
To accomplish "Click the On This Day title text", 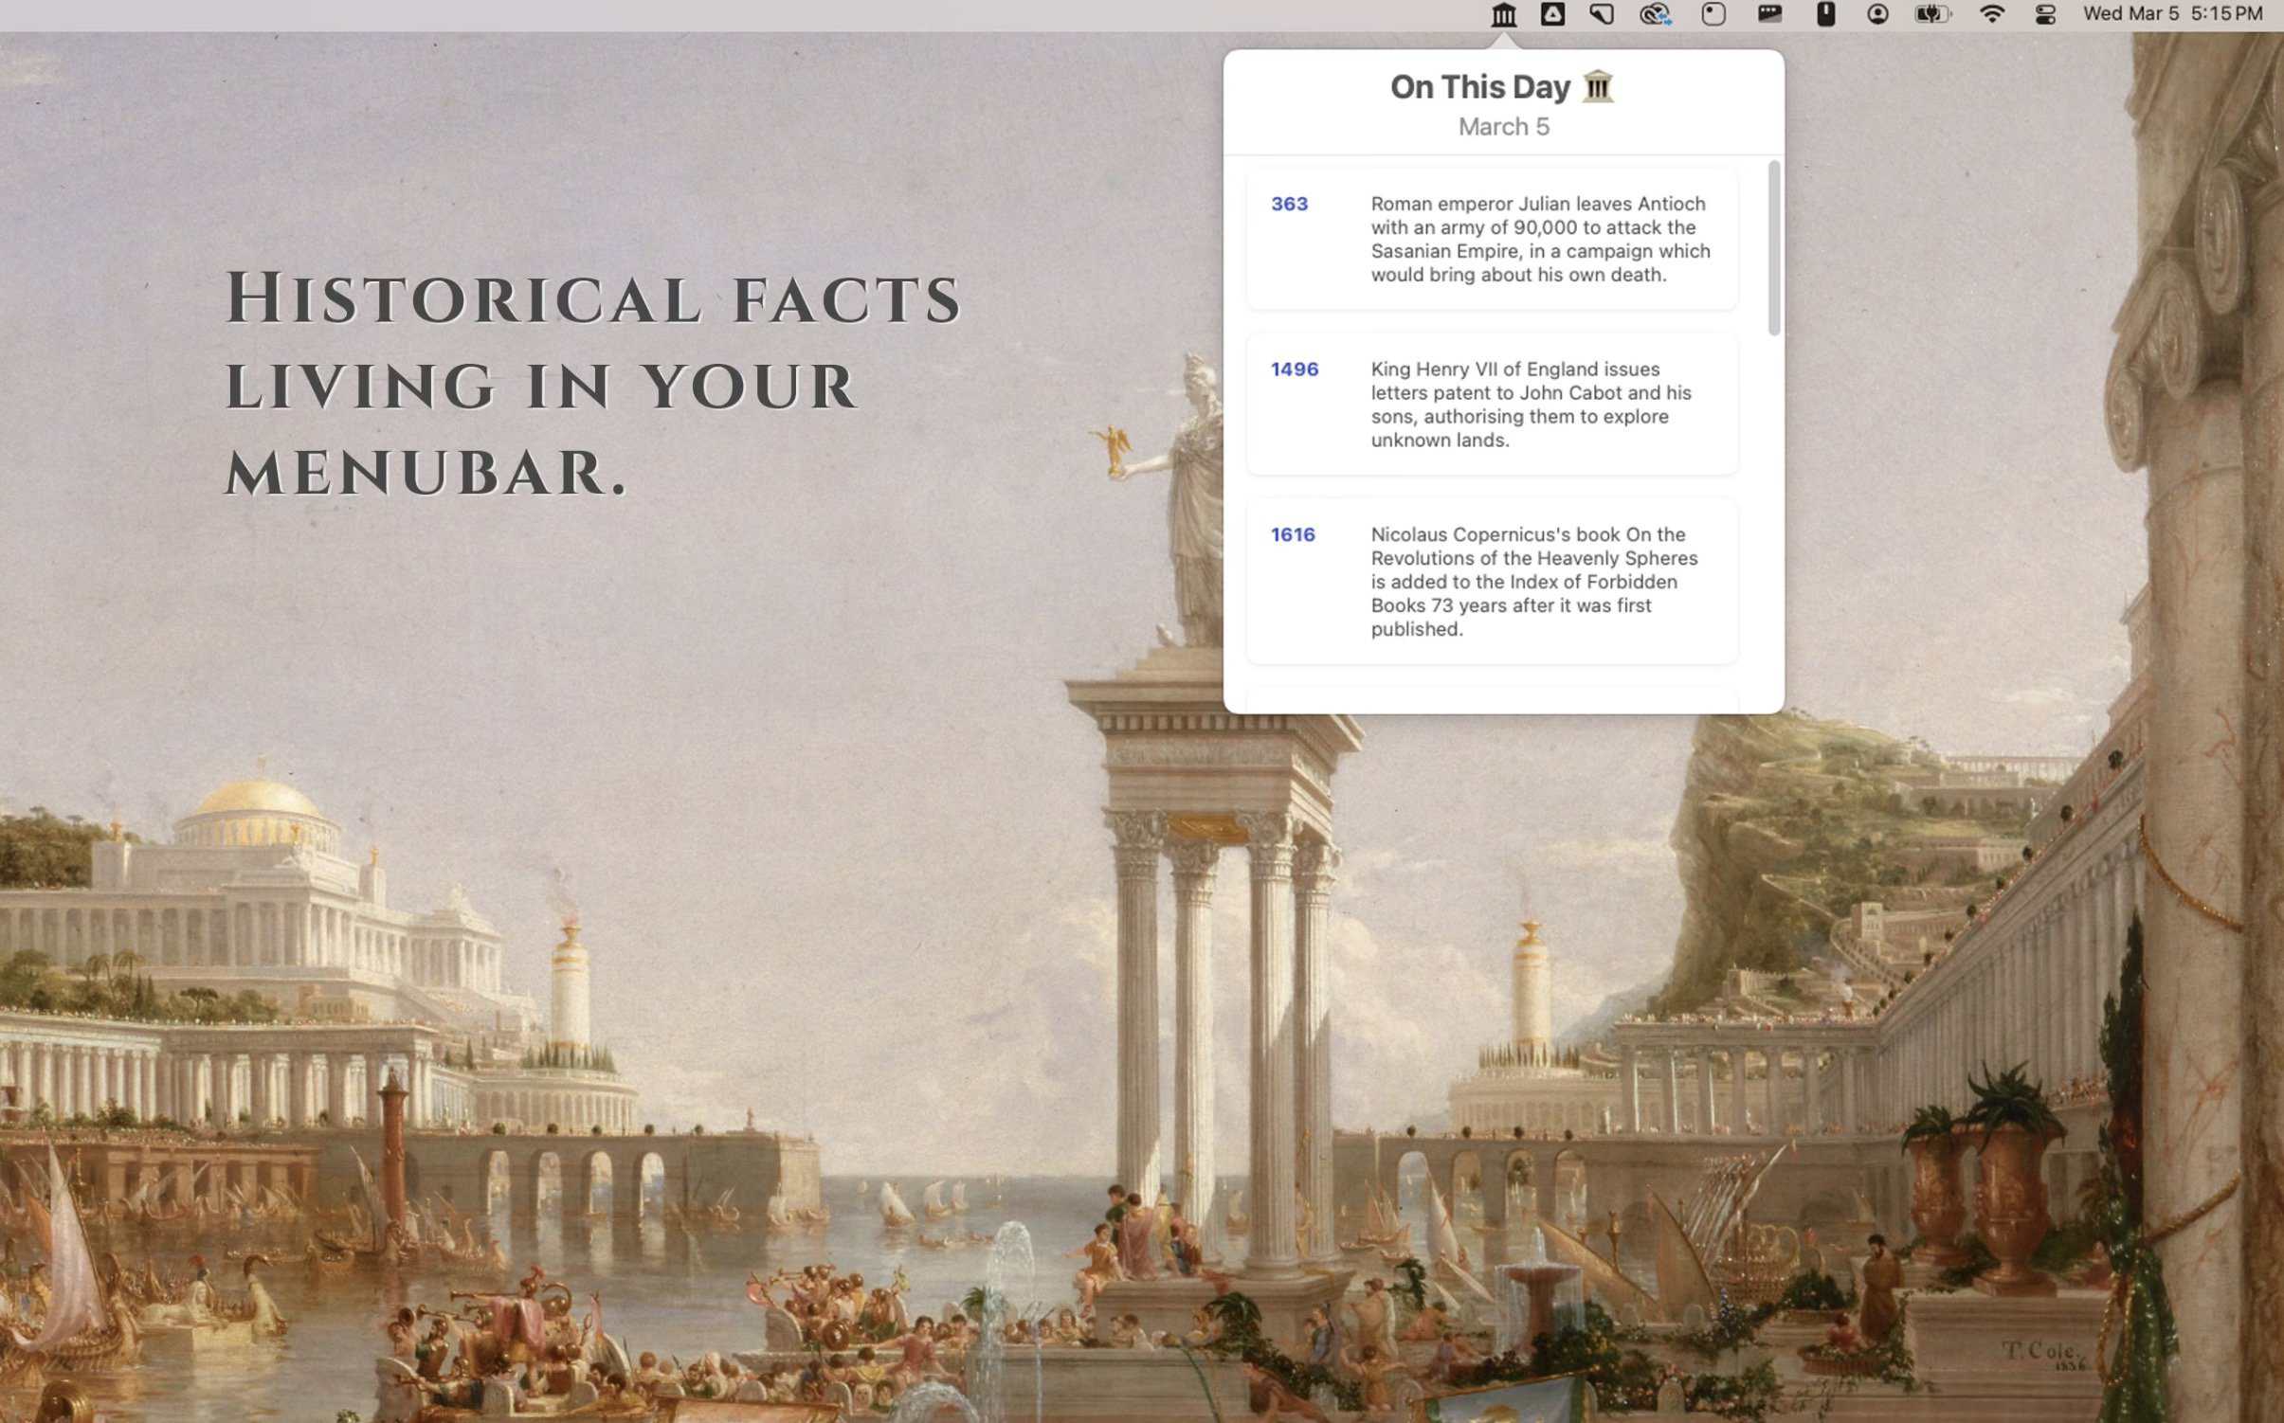I will pos(1480,87).
